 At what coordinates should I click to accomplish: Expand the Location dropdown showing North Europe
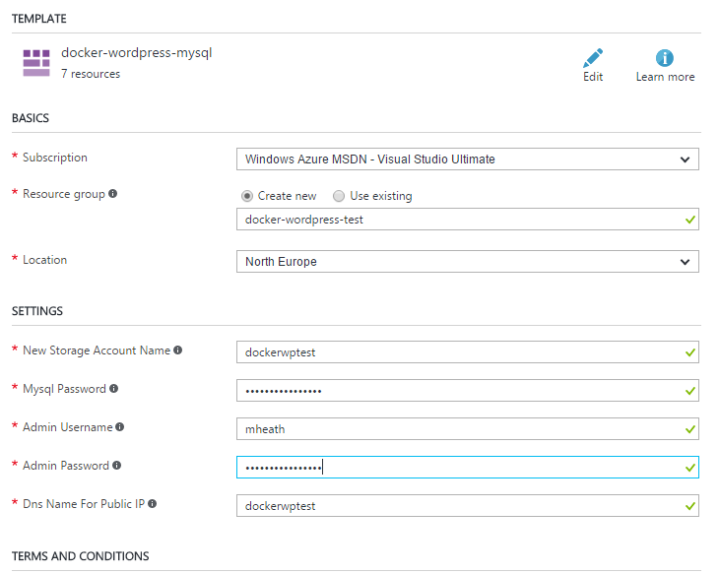(467, 262)
